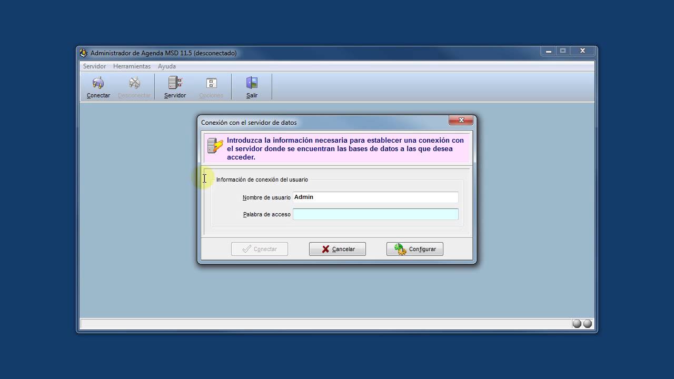
Task: Open the Servidor menu
Action: coord(94,66)
